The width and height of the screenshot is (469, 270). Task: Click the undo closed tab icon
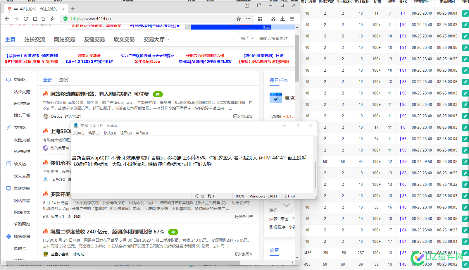44,19
